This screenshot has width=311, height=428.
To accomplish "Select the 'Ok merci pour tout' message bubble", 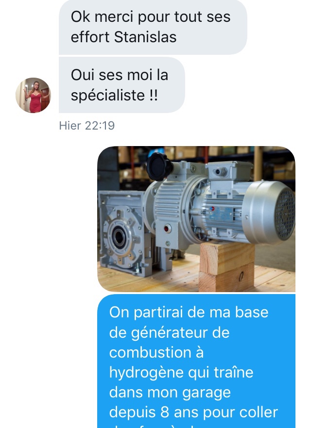I will (x=153, y=27).
